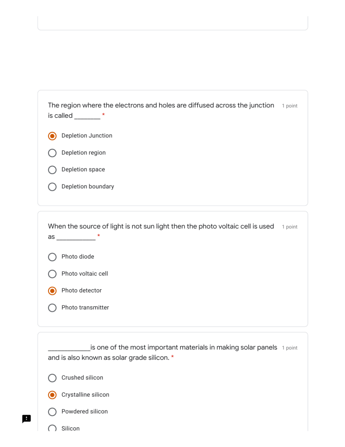Select the Depletion space option
Viewport: 345px width, 447px height.
click(53, 170)
